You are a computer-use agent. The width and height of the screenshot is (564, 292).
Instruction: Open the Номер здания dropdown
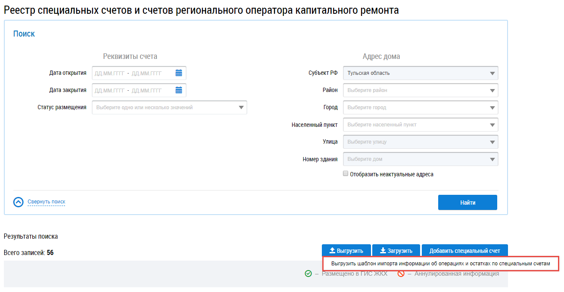coord(421,159)
